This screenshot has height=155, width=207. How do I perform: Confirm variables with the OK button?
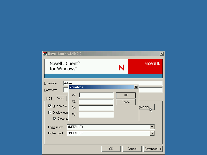pyautogui.click(x=126, y=95)
